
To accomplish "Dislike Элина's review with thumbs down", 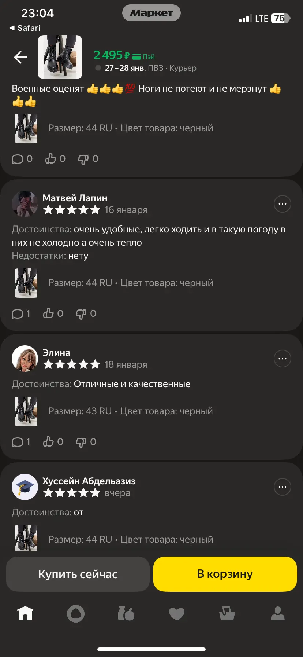I will 86,442.
